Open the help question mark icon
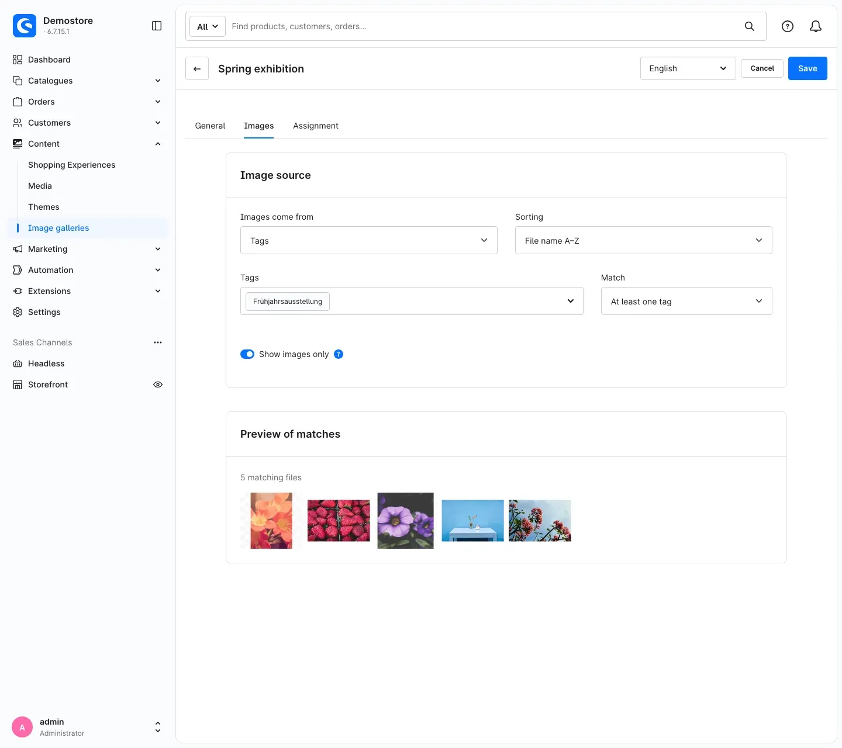Image resolution: width=842 pixels, height=748 pixels. tap(788, 26)
